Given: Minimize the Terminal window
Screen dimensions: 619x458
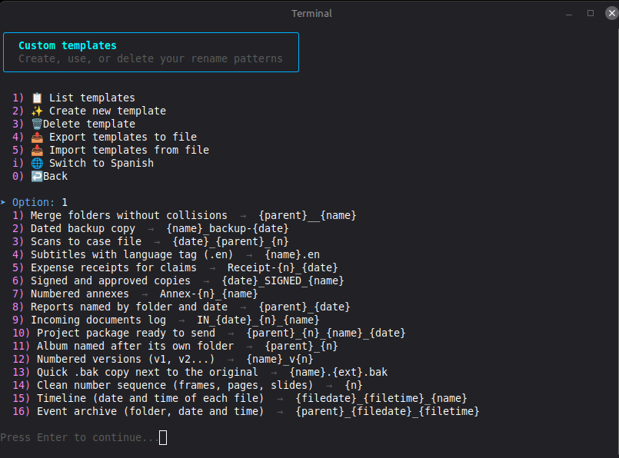Looking at the screenshot, I should coord(569,13).
